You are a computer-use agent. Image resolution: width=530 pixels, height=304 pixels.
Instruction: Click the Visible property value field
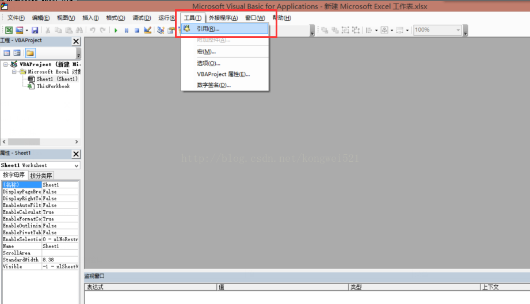(x=60, y=267)
